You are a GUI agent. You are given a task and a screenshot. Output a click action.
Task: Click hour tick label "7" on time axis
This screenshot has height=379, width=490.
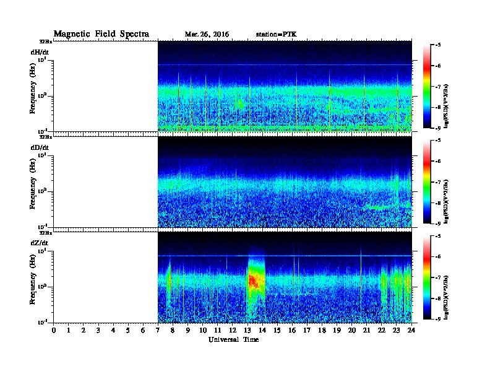click(x=158, y=331)
